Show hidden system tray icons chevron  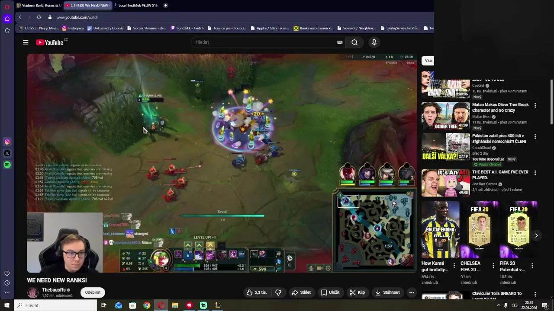[499, 305]
